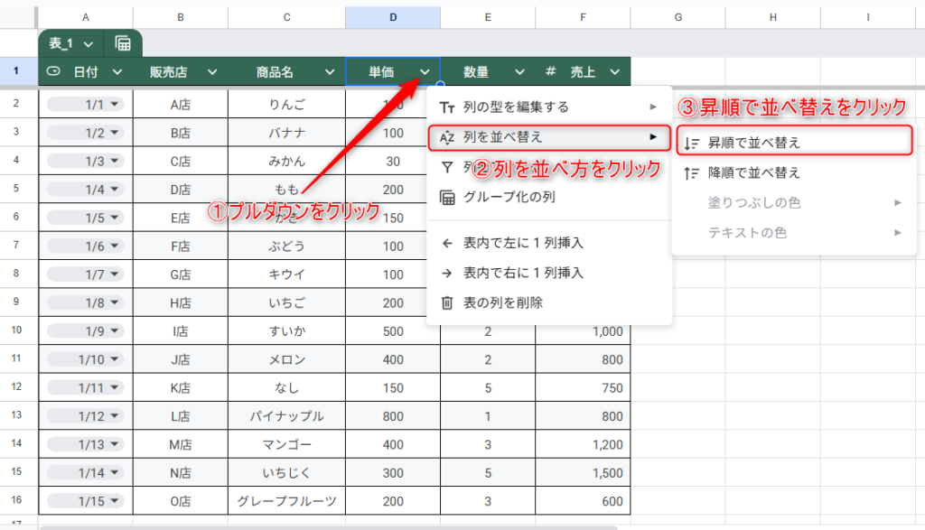Expand the 商品名 column dropdown arrow
925x530 pixels.
pyautogui.click(x=330, y=72)
